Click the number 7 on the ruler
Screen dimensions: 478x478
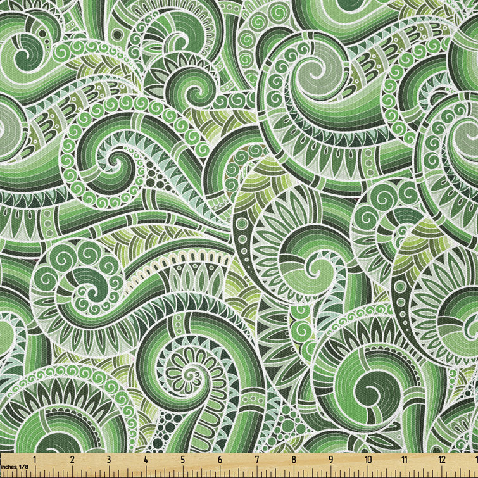(257, 460)
